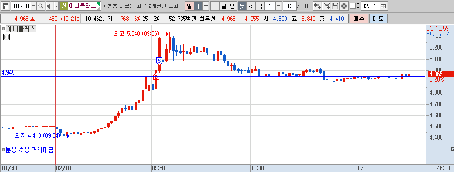Click the floppy disk save icon
Screen dimensions: 454x172
(335, 6)
